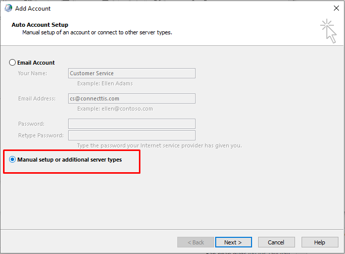Open Help for the account wizard
Image resolution: width=345 pixels, height=254 pixels.
tap(319, 242)
